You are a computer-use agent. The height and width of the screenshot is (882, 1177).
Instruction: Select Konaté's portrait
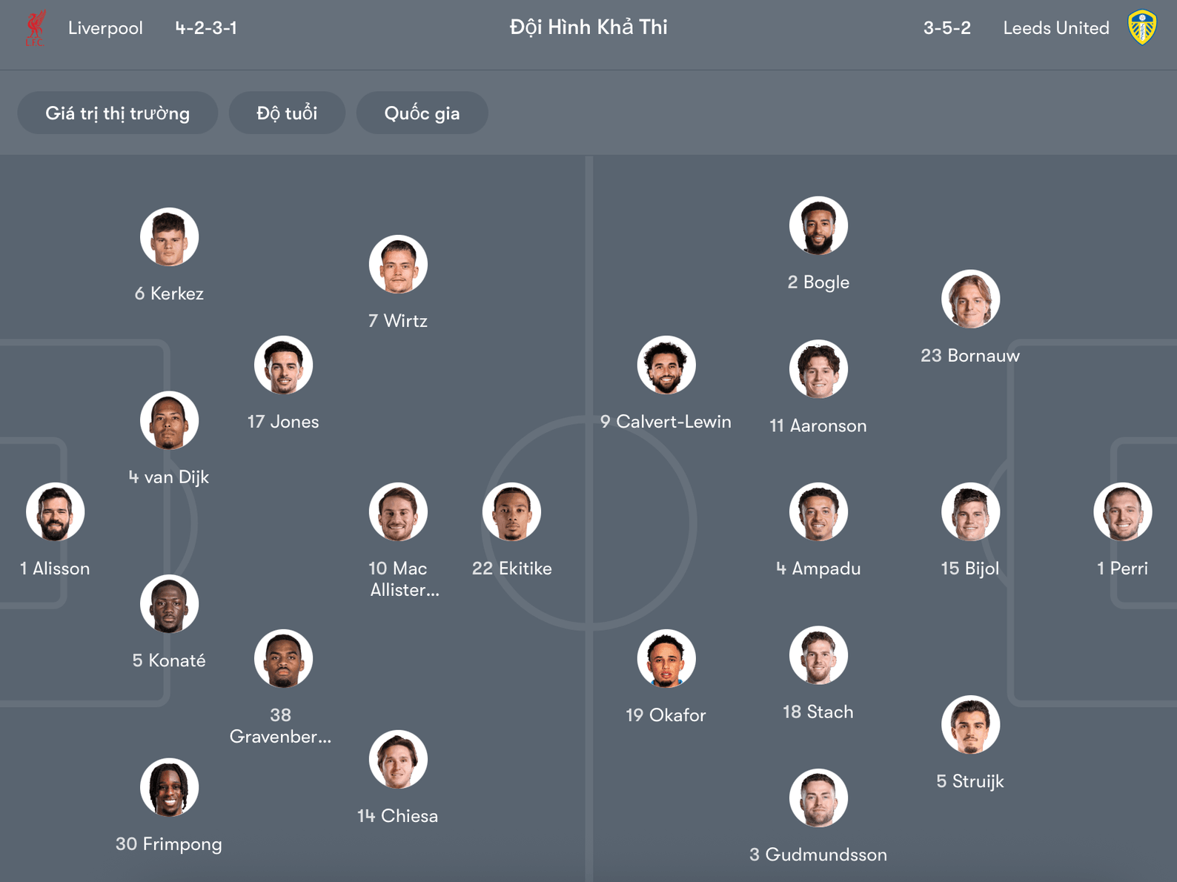coord(169,603)
